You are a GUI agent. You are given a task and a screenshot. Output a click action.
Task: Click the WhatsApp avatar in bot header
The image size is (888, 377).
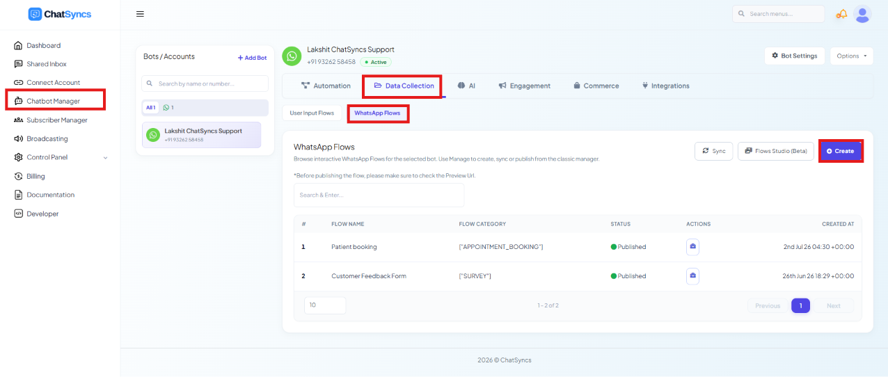click(292, 56)
